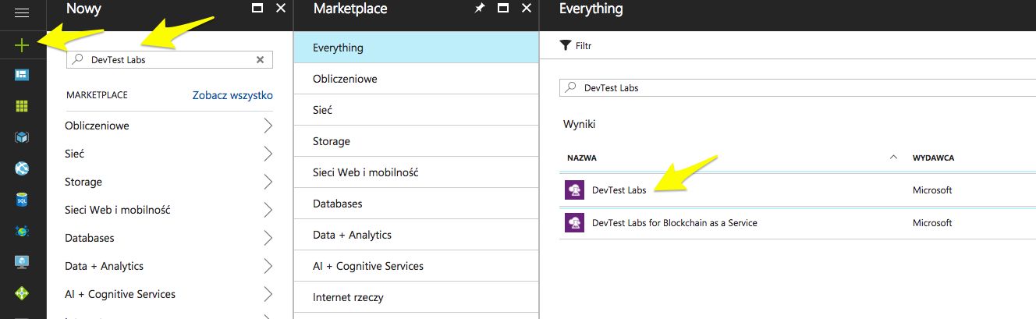Screen dimensions: 1036x319
Task: Open the Resource groups cube icon
Action: 22,137
